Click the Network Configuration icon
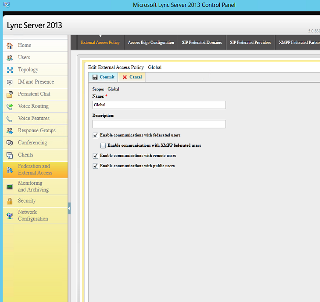This screenshot has height=302, width=320. [9, 215]
